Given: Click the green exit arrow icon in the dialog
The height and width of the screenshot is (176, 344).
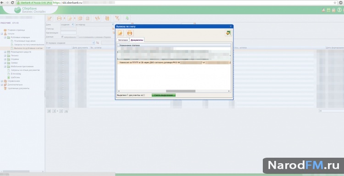Looking at the screenshot, I should click(x=228, y=33).
